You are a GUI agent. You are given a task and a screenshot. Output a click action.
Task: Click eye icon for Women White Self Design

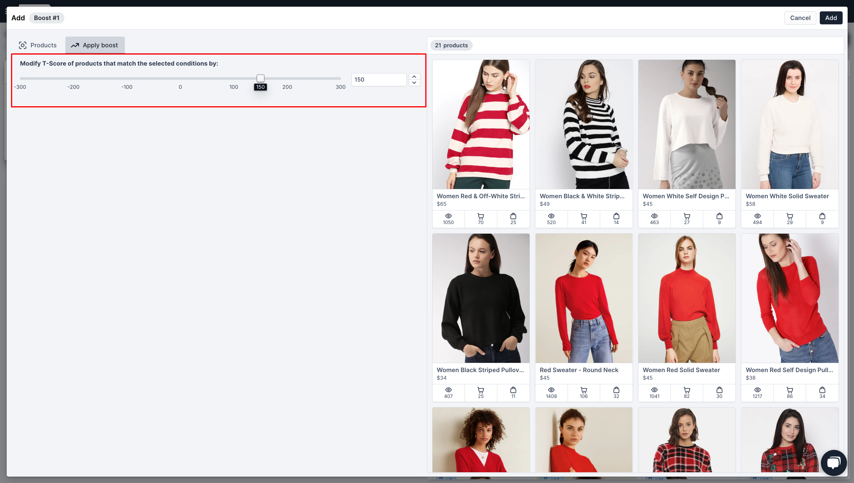[x=654, y=216]
